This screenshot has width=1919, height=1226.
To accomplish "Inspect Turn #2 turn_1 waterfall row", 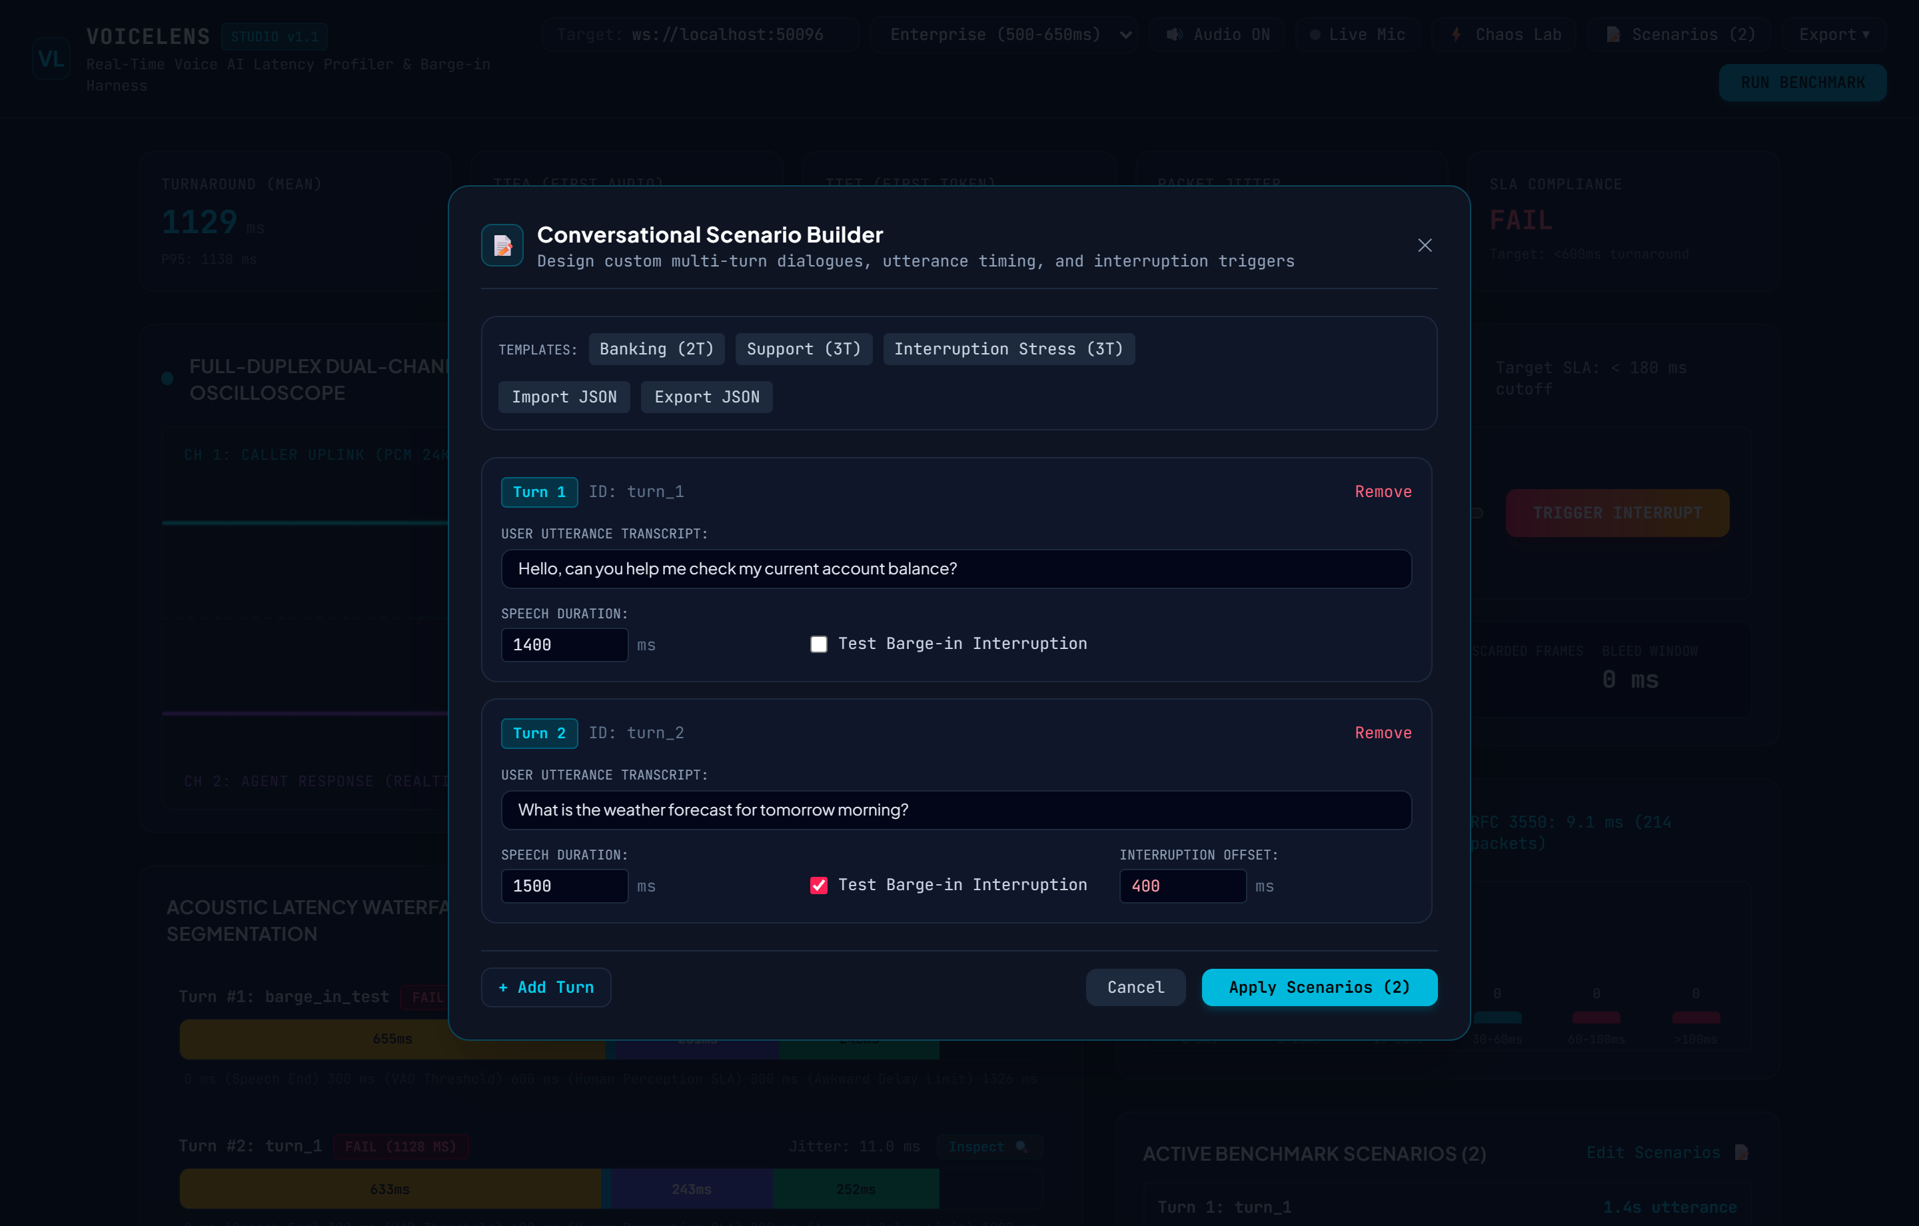I will click(989, 1147).
